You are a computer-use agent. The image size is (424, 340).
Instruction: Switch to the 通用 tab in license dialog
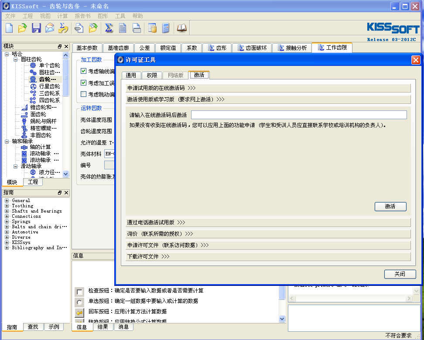pyautogui.click(x=131, y=75)
